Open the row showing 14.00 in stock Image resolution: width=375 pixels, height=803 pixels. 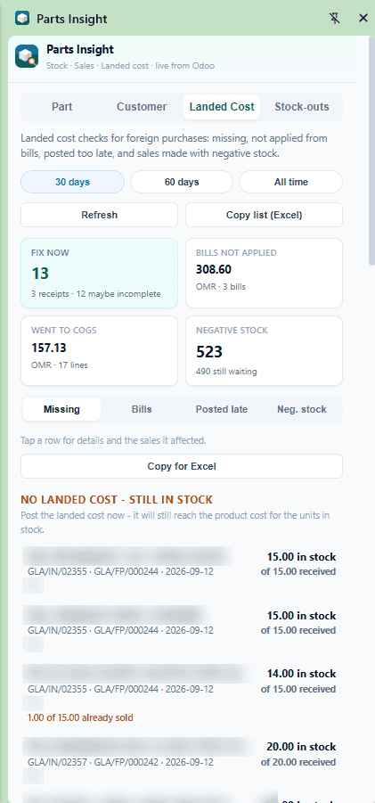[x=182, y=692]
